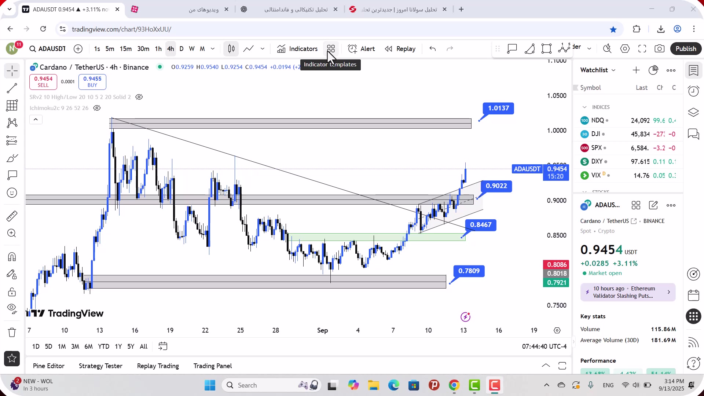Open the ADAUSDT symbol search
Image resolution: width=704 pixels, height=396 pixels.
coord(48,49)
